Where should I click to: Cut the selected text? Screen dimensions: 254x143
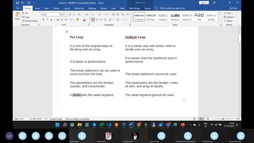point(25,13)
